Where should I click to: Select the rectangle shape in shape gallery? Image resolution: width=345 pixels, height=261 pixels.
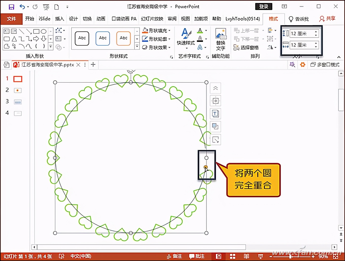coord(36,31)
